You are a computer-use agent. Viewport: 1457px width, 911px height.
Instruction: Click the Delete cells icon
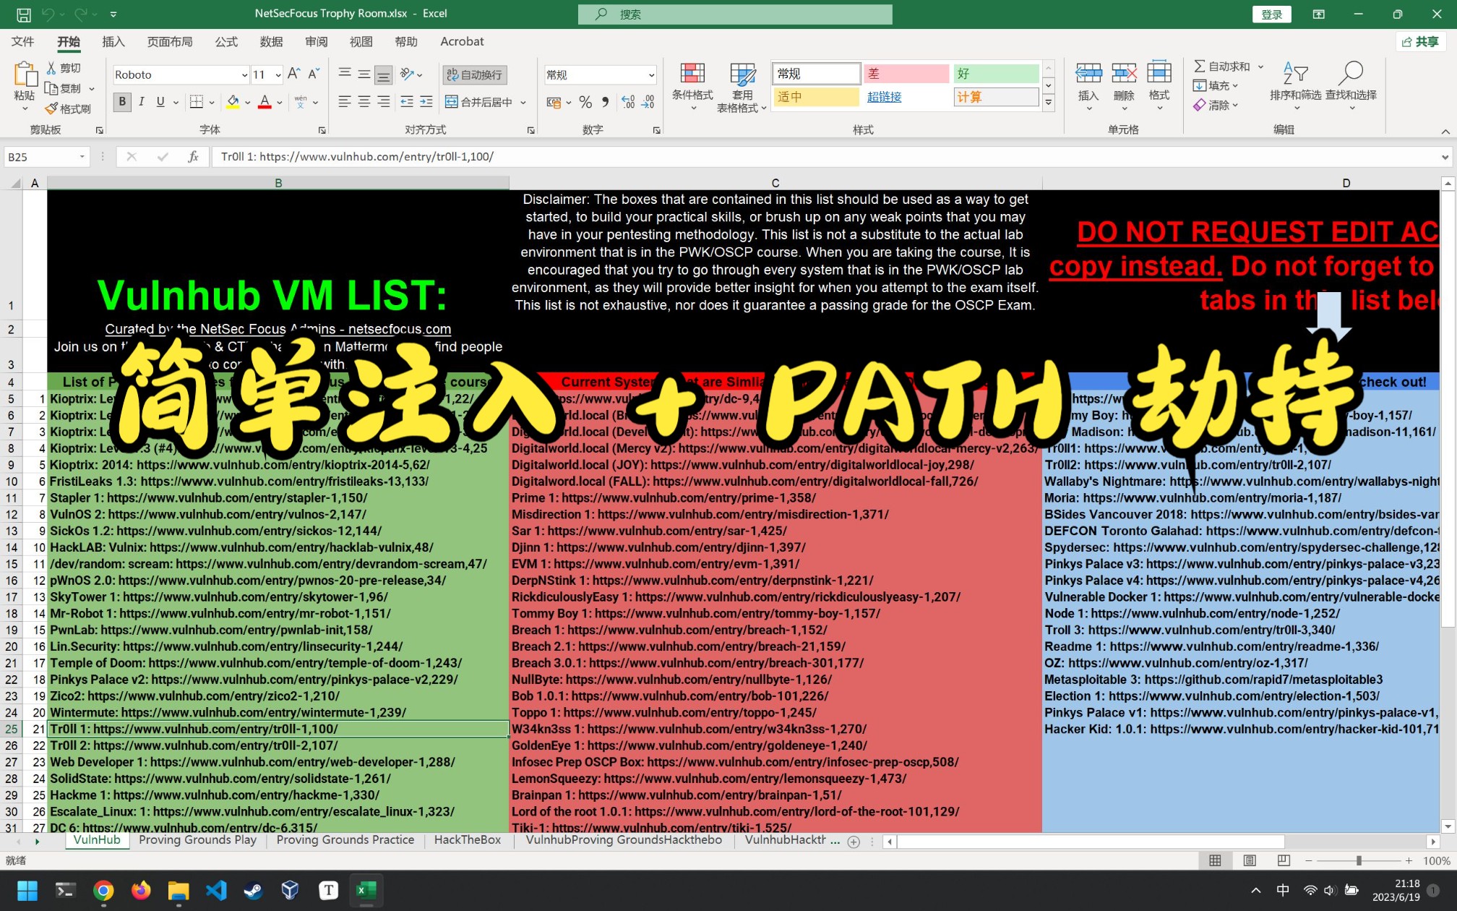click(1124, 74)
